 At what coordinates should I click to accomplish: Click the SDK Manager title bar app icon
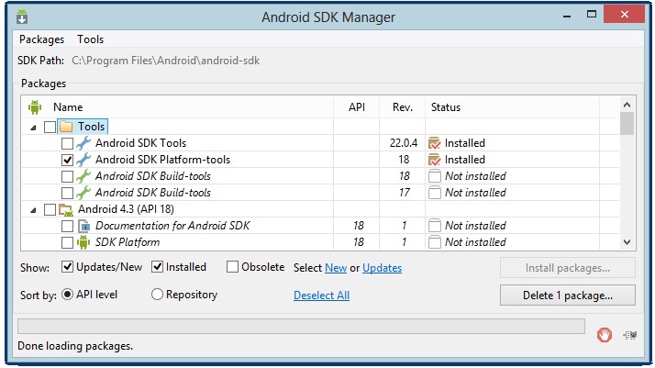[x=22, y=17]
